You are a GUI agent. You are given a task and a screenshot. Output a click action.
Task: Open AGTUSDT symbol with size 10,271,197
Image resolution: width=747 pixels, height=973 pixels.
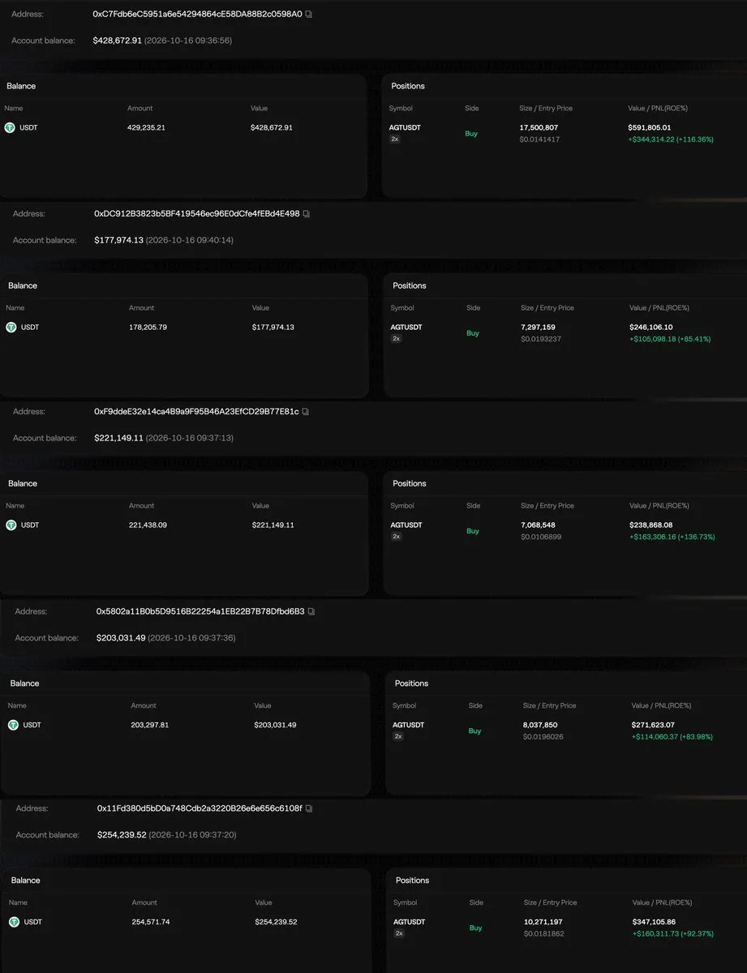(409, 922)
